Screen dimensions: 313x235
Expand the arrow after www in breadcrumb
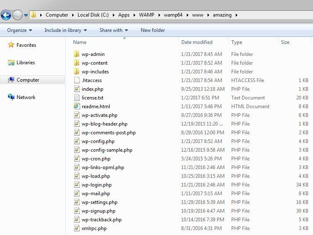(x=208, y=15)
